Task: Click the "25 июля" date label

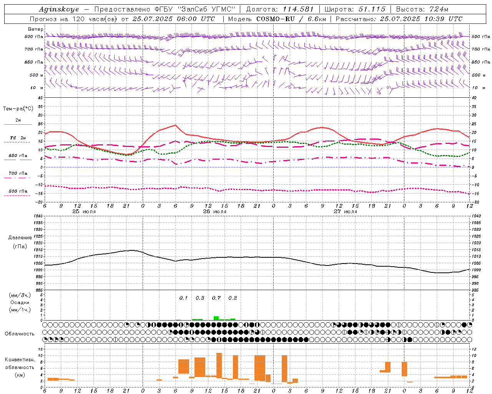Action: coord(84,212)
